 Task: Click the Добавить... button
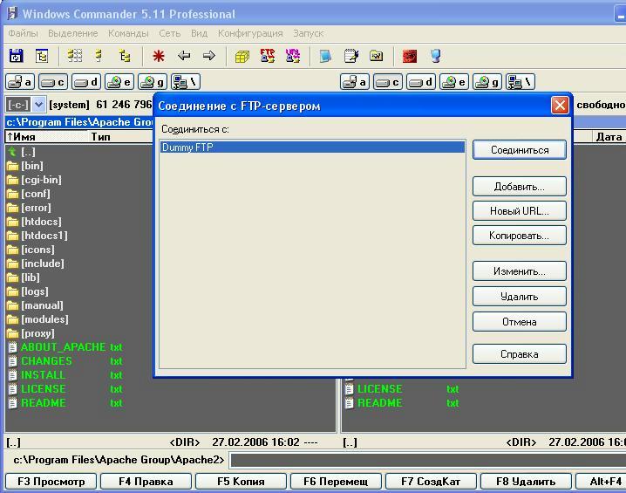coord(520,187)
